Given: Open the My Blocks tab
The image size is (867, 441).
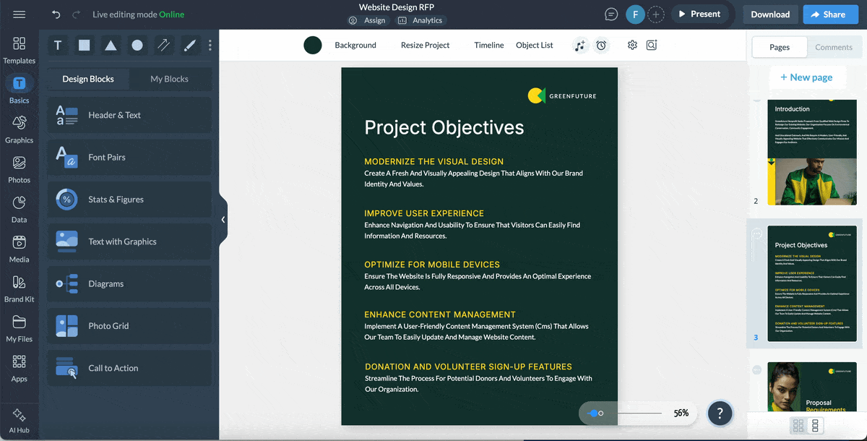Looking at the screenshot, I should pos(171,79).
